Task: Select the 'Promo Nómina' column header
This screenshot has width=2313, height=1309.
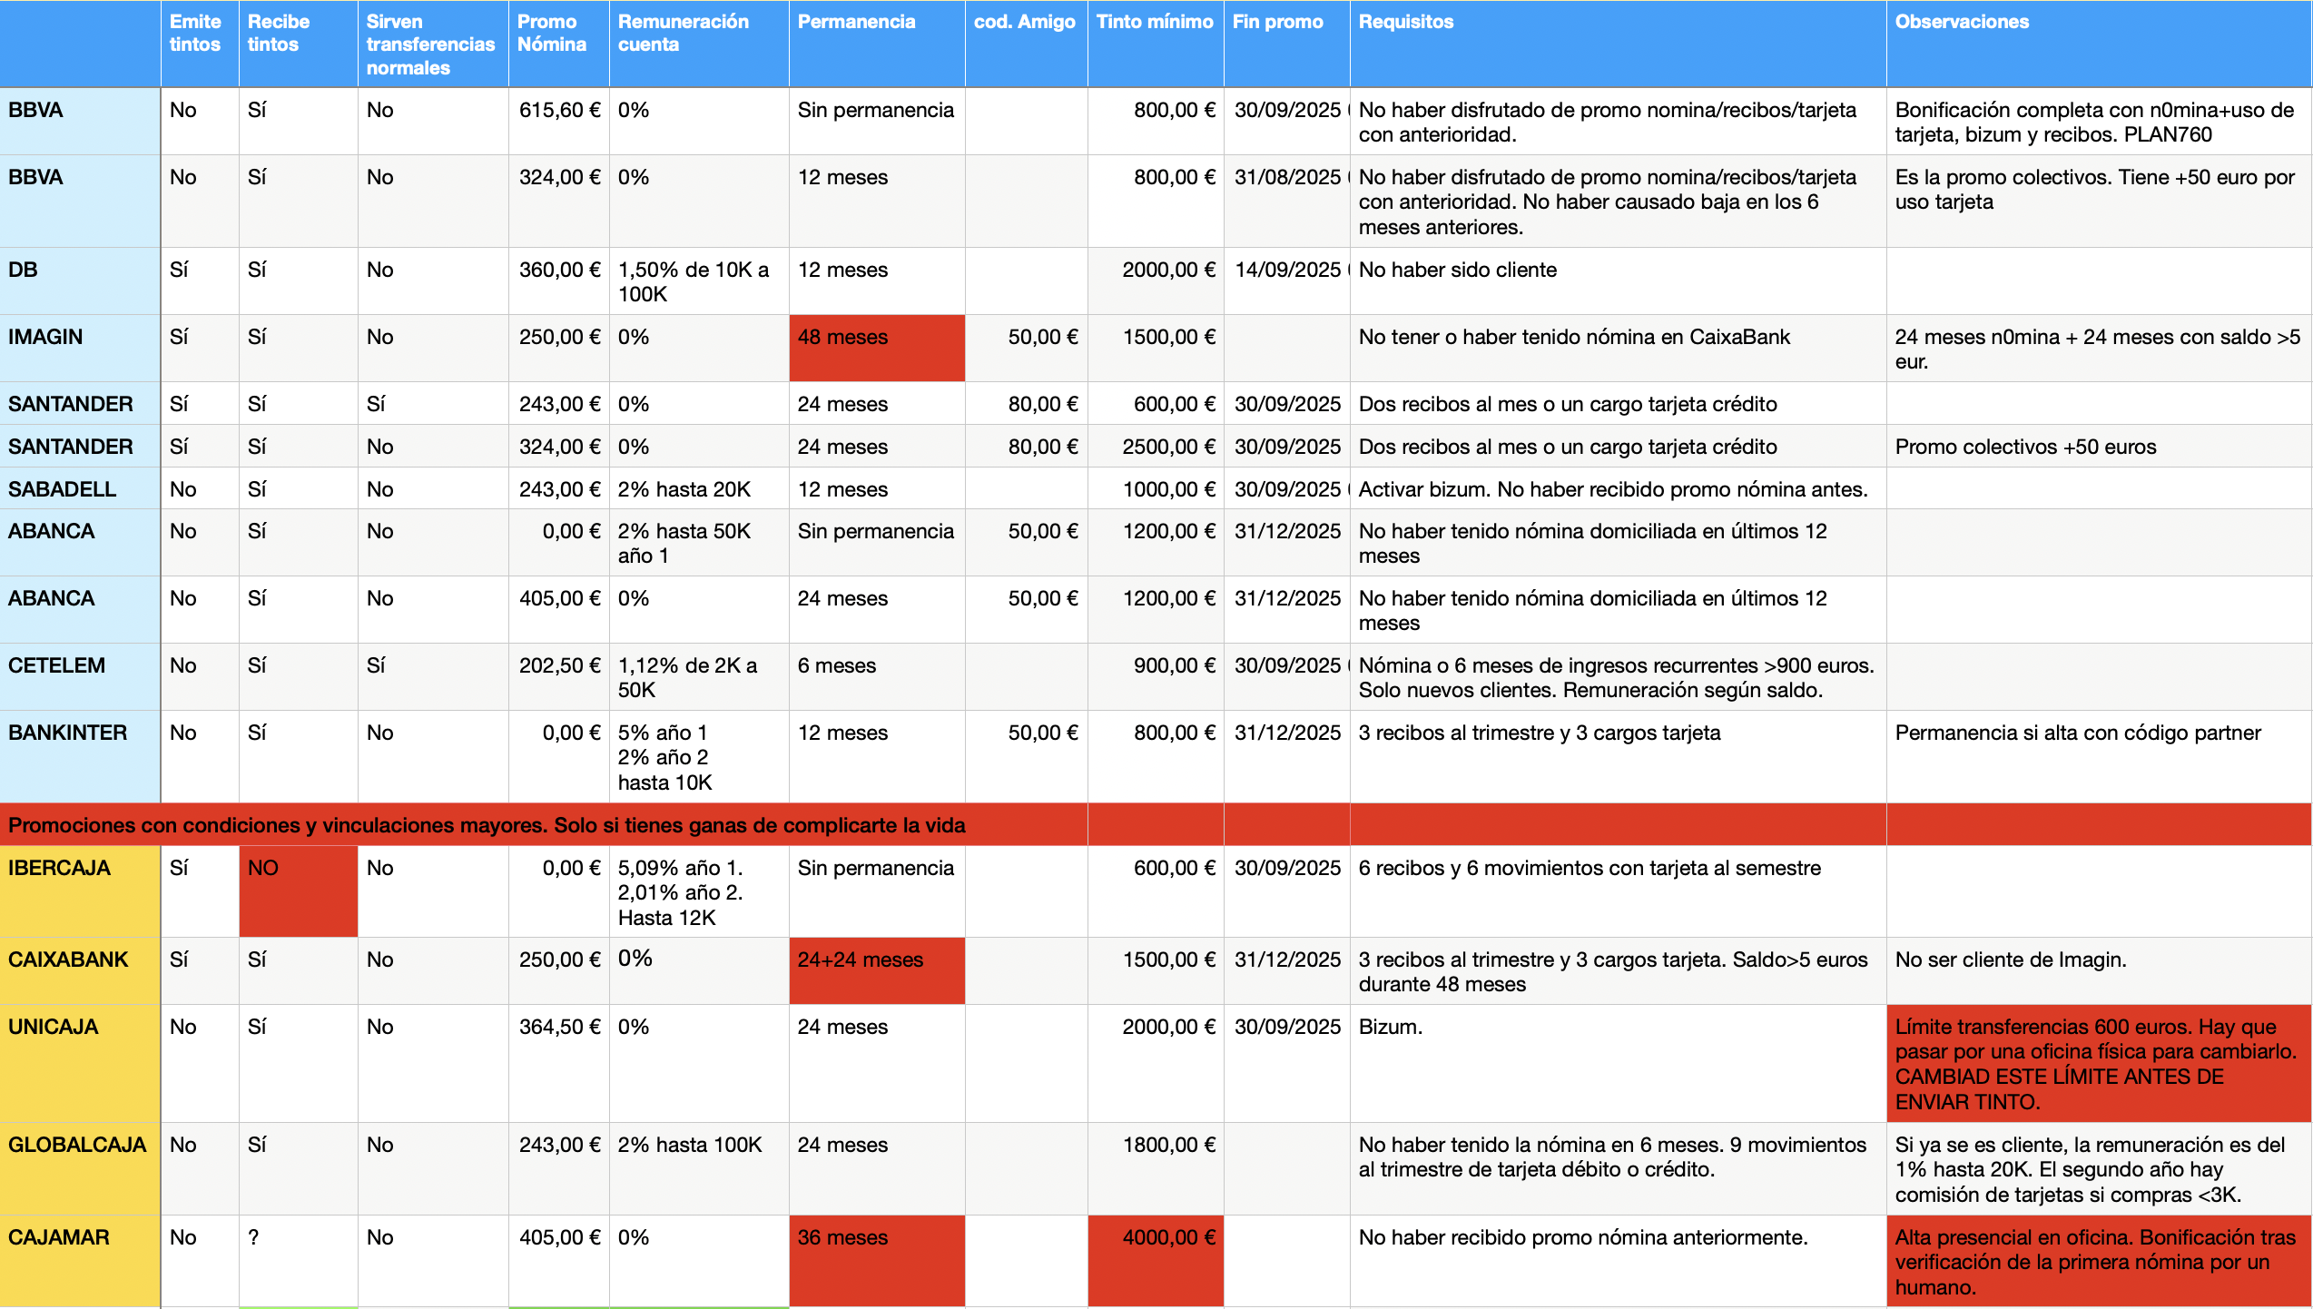Action: click(558, 44)
